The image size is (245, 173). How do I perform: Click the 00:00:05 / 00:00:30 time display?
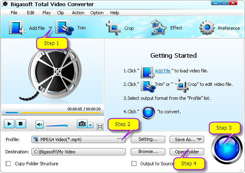pyautogui.click(x=84, y=109)
